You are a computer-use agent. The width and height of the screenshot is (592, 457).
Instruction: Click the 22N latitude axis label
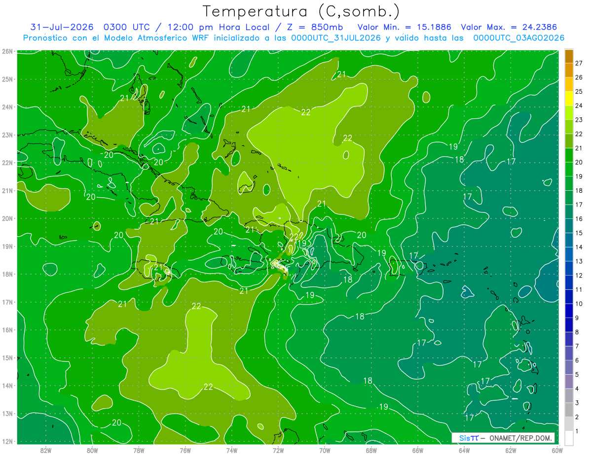[7, 163]
